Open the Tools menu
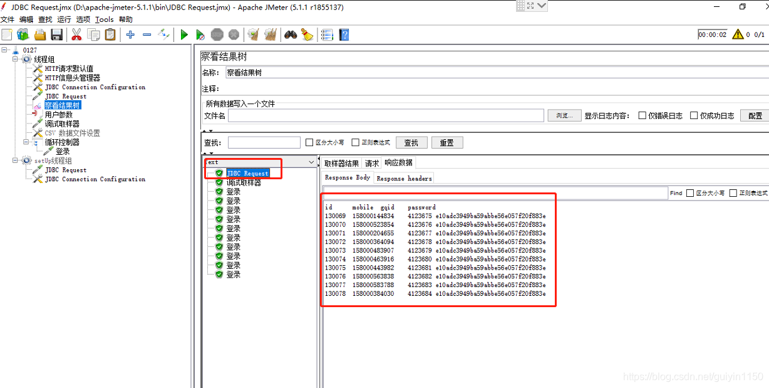The image size is (769, 388). 105,19
